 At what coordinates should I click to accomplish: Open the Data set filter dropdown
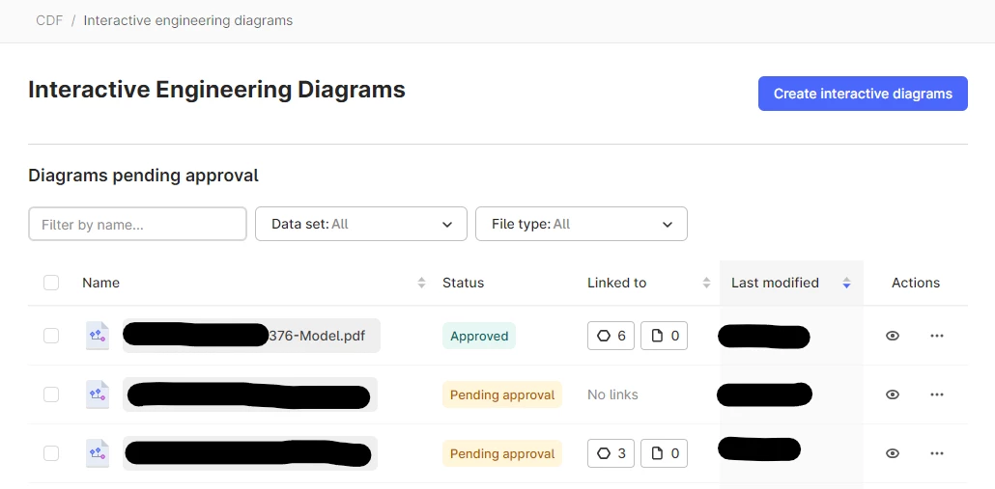(360, 224)
